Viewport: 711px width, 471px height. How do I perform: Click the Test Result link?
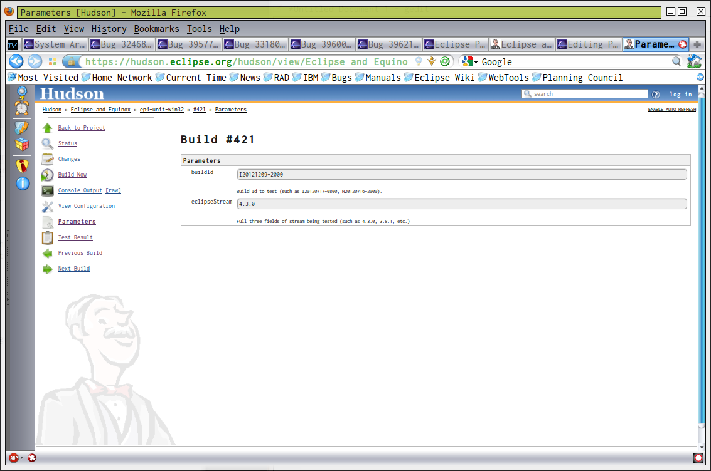(75, 237)
